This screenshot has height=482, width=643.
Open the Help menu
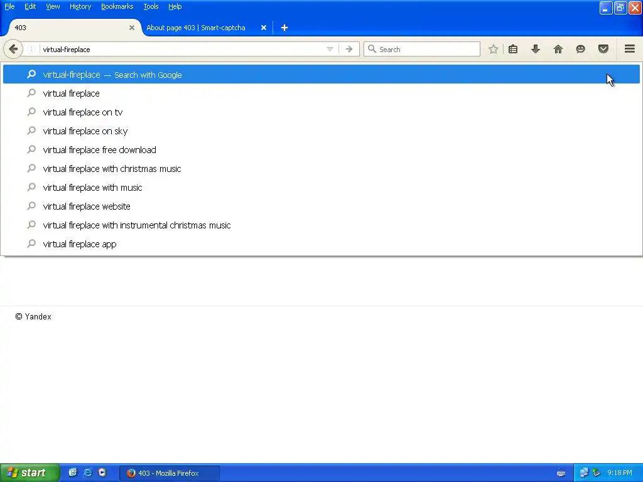pos(175,6)
